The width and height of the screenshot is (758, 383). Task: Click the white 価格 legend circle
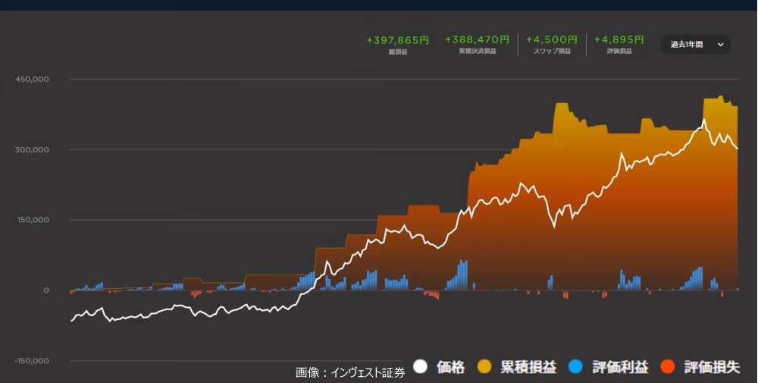[x=421, y=368]
